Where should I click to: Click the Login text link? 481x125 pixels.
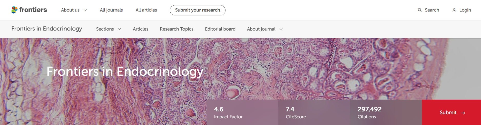click(x=465, y=10)
